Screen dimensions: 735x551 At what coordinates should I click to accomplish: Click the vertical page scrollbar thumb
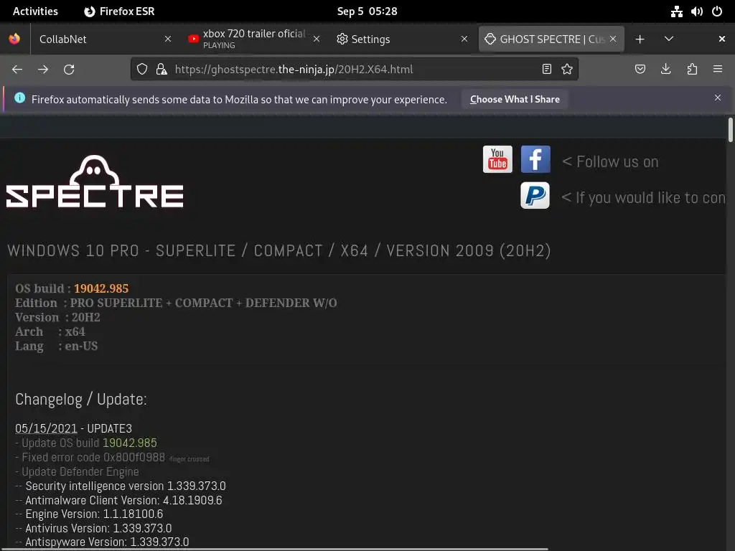(730, 131)
